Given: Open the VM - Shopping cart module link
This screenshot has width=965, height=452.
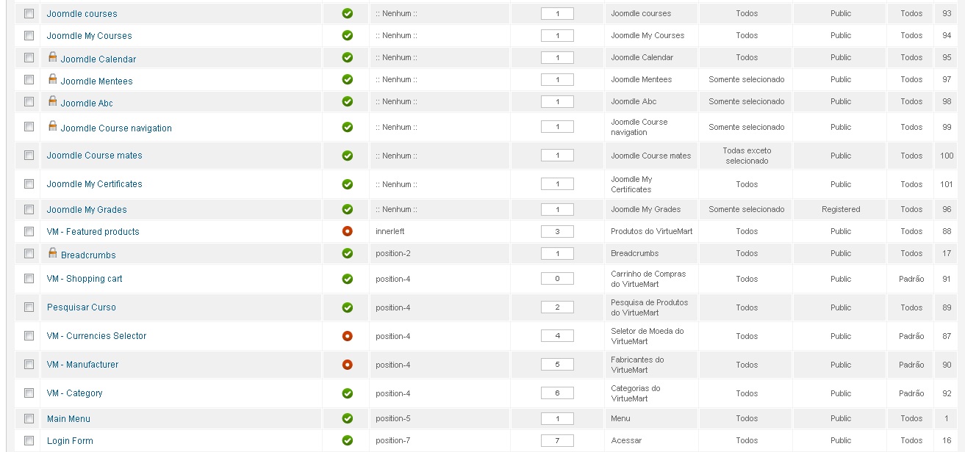Looking at the screenshot, I should tap(85, 279).
